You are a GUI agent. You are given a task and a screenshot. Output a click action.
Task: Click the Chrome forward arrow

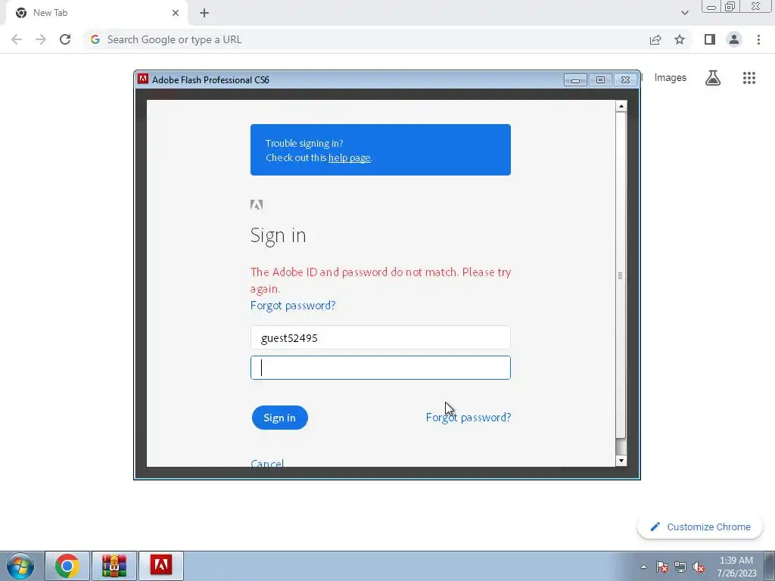pos(41,39)
